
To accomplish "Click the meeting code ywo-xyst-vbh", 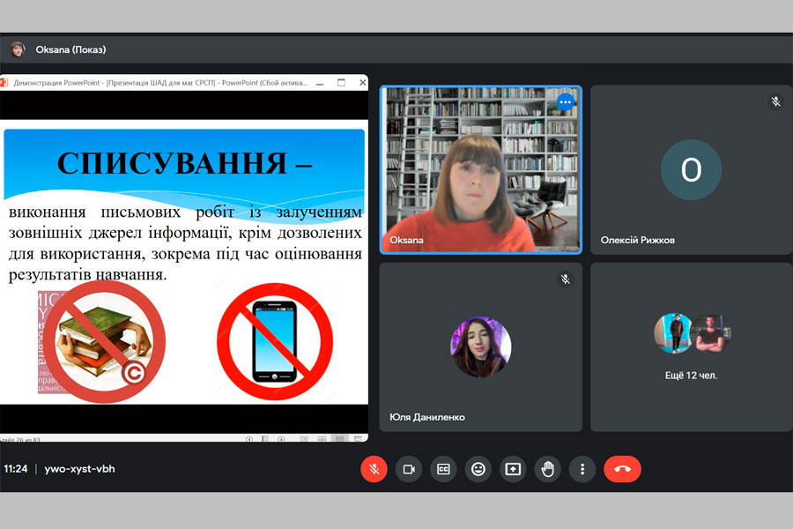I will (x=79, y=469).
